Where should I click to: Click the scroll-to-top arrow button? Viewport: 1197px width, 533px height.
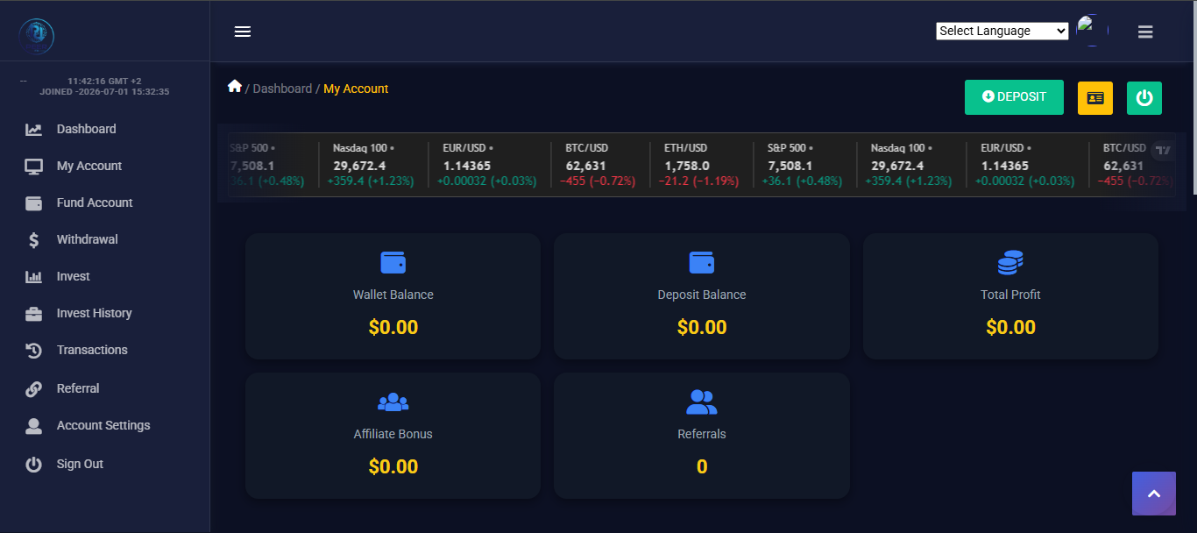1154,494
